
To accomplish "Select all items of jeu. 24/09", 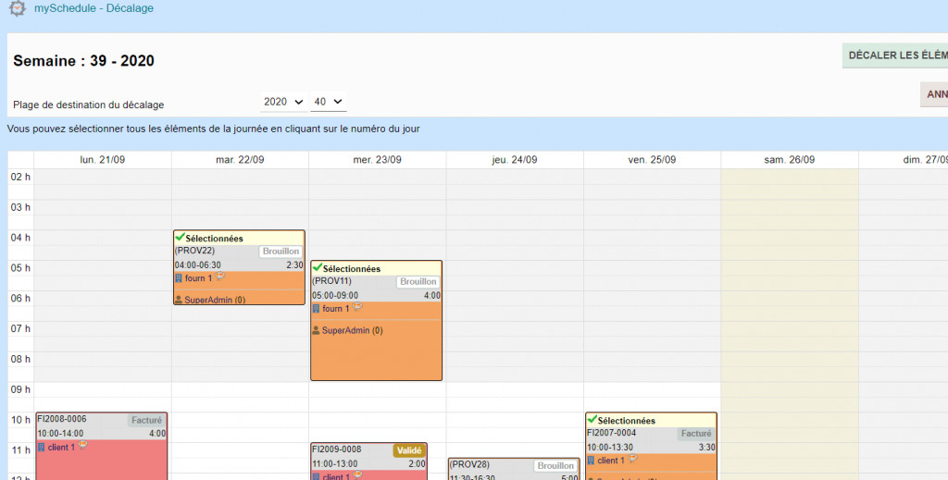I will [515, 159].
